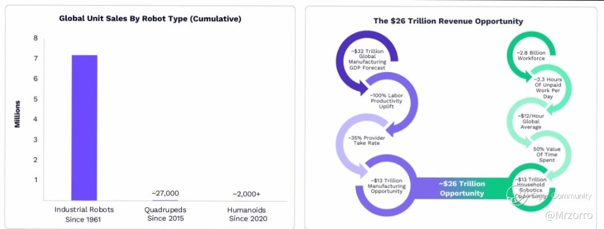Select the ~100% Labor Productivity Uplift circle

pyautogui.click(x=386, y=101)
